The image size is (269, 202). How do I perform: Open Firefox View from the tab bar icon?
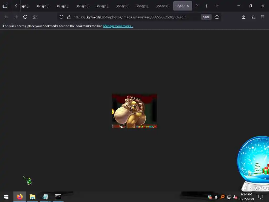5,6
